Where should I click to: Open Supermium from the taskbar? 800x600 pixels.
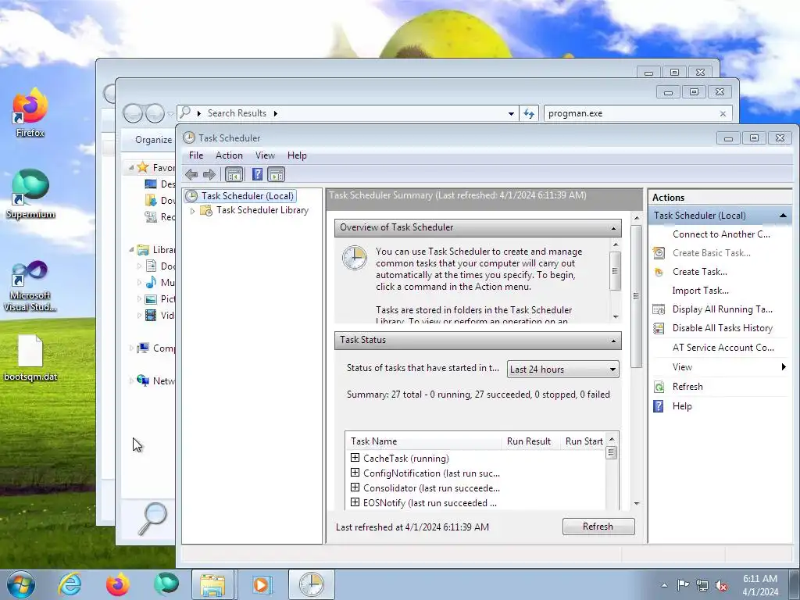click(x=166, y=584)
